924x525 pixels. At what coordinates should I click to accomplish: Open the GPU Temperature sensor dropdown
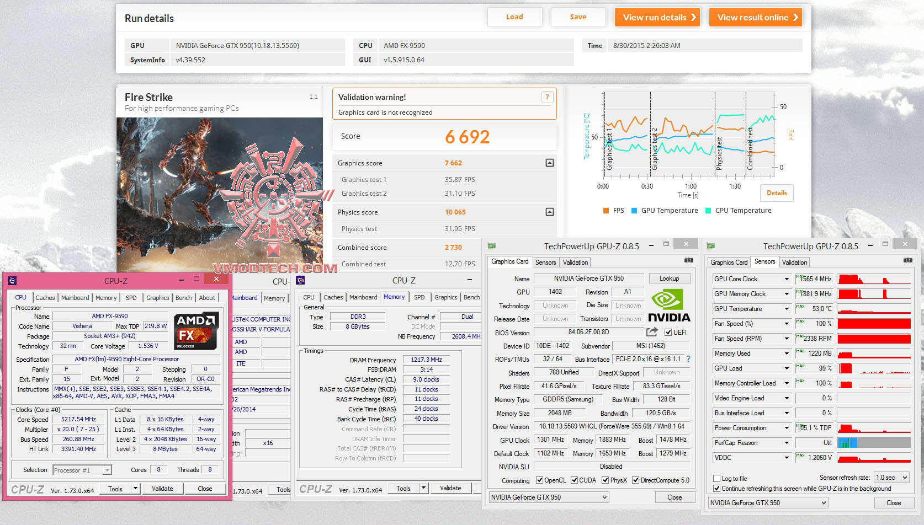[787, 309]
